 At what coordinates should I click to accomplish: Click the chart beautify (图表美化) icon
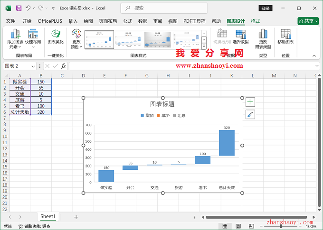56,35
